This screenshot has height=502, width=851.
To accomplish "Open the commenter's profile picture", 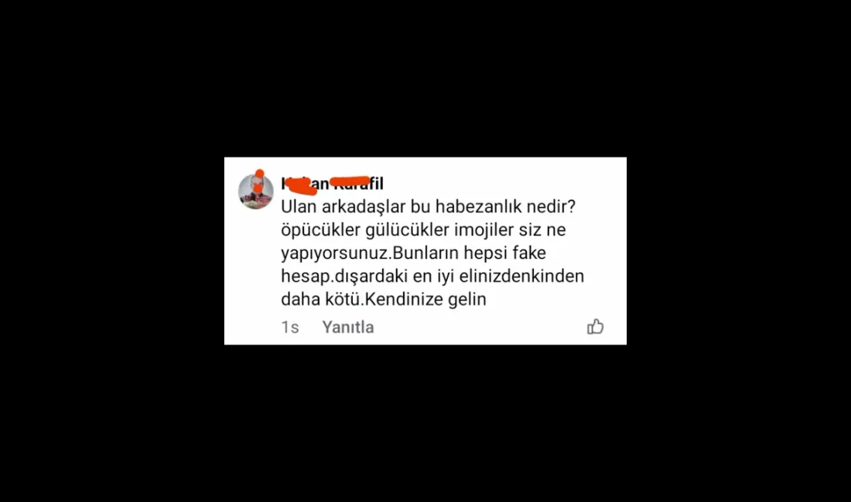I will [255, 192].
